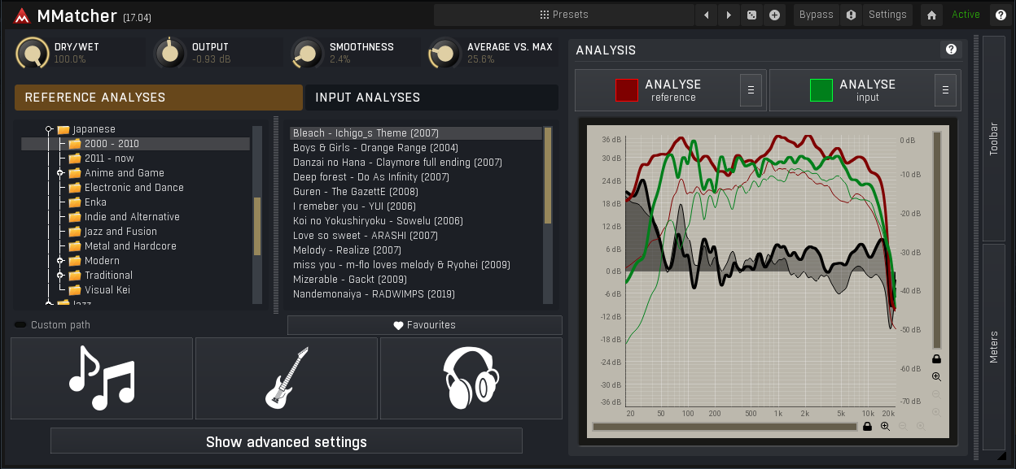The height and width of the screenshot is (469, 1016).
Task: Click the Active license status
Action: click(966, 15)
